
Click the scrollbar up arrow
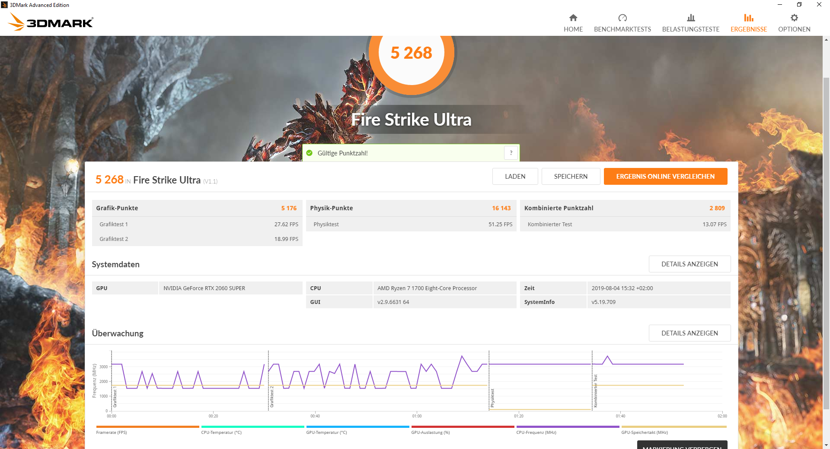pyautogui.click(x=826, y=40)
